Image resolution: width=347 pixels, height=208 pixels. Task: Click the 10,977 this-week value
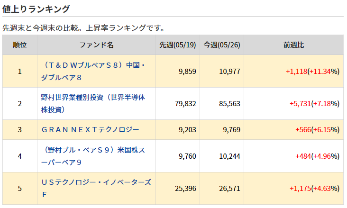229,71
